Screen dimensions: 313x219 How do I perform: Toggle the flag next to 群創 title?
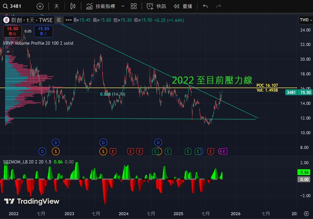[59, 20]
